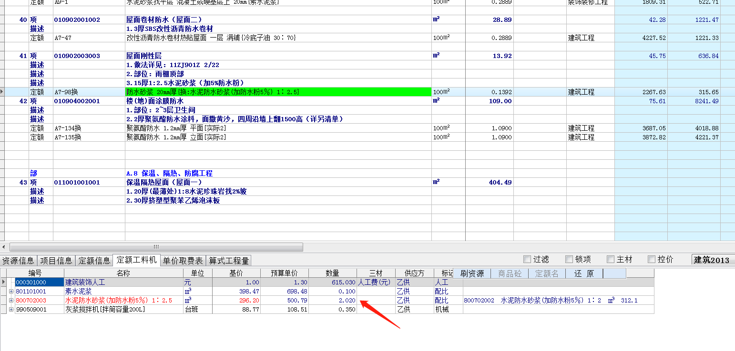
Task: Click the 定额名 button
Action: tap(547, 273)
